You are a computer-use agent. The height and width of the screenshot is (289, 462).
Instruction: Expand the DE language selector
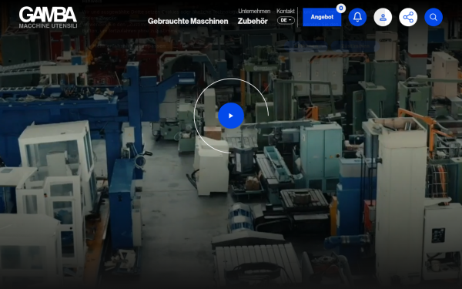click(286, 20)
